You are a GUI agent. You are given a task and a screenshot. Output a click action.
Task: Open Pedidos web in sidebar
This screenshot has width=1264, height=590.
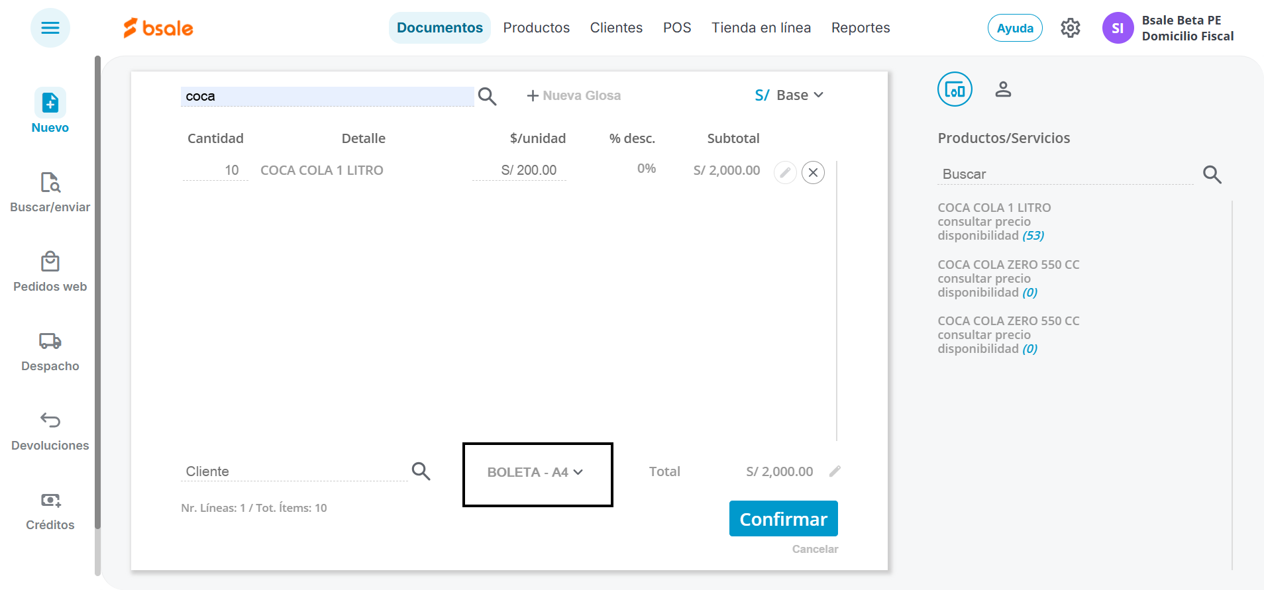click(50, 271)
